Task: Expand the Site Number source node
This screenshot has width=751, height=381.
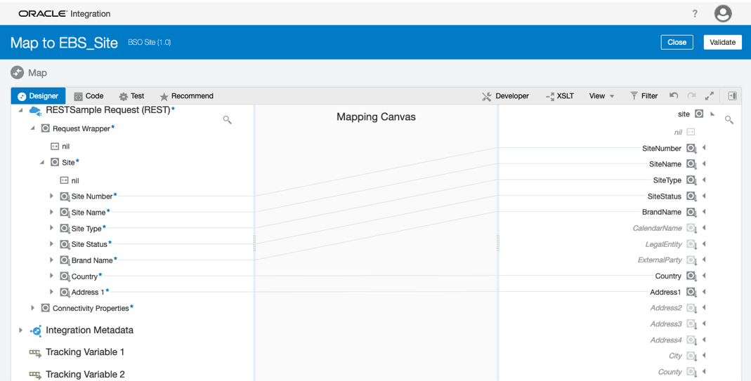Action: 51,196
